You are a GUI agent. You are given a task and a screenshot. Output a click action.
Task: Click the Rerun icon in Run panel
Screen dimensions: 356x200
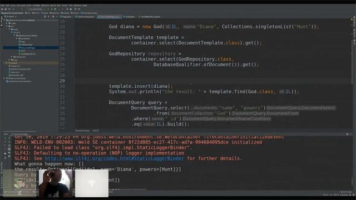(x=5, y=138)
